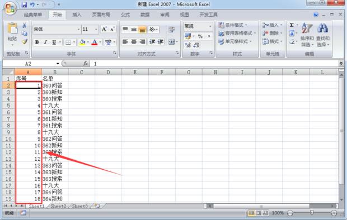Switch to Page Layout view in the status bar
347x220 pixels.
coord(258,213)
